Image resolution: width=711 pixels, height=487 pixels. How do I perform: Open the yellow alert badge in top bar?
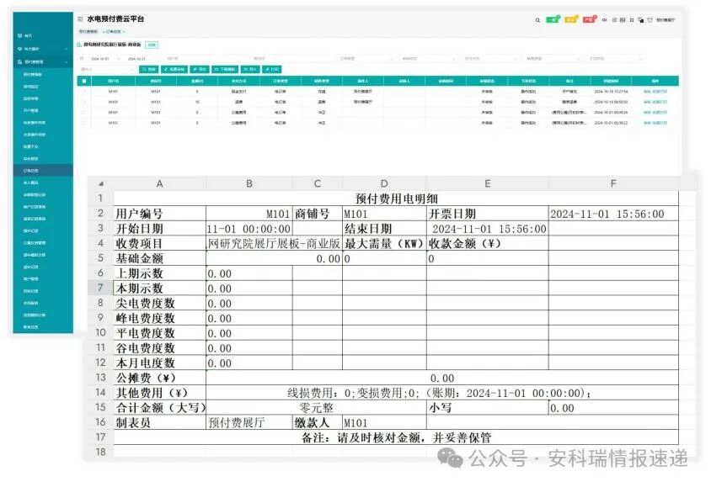tap(571, 19)
